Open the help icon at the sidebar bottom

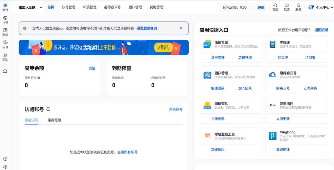point(5,159)
